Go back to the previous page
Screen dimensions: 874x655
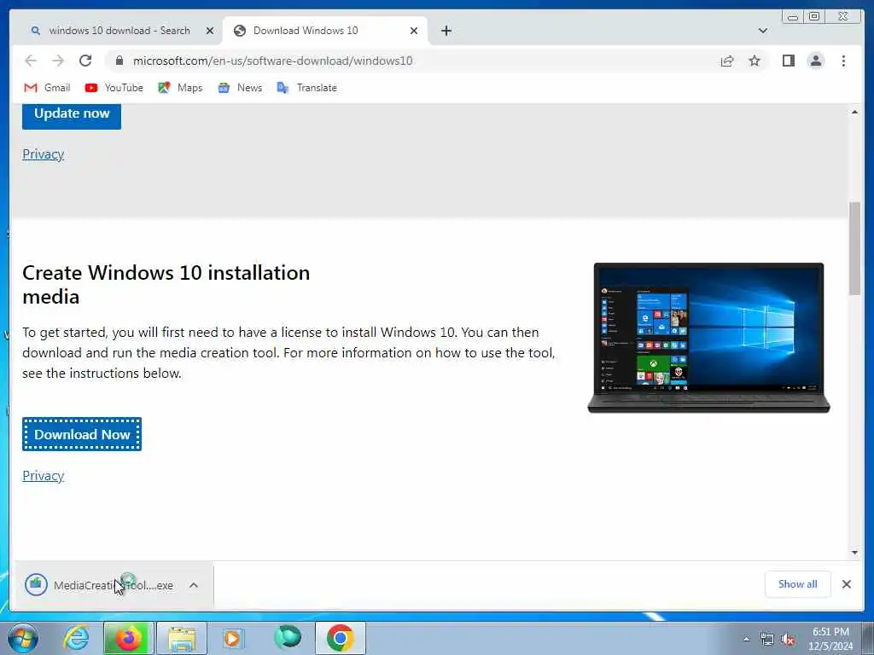31,61
